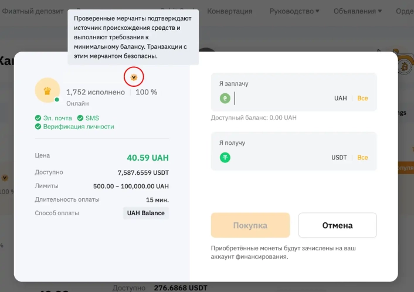Click the green online status dot

pyautogui.click(x=57, y=100)
